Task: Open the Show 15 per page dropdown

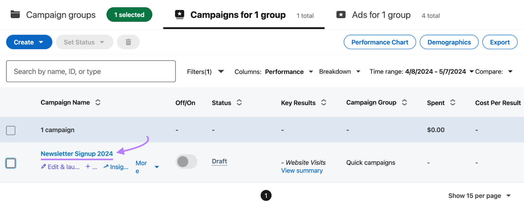Action: (480, 195)
